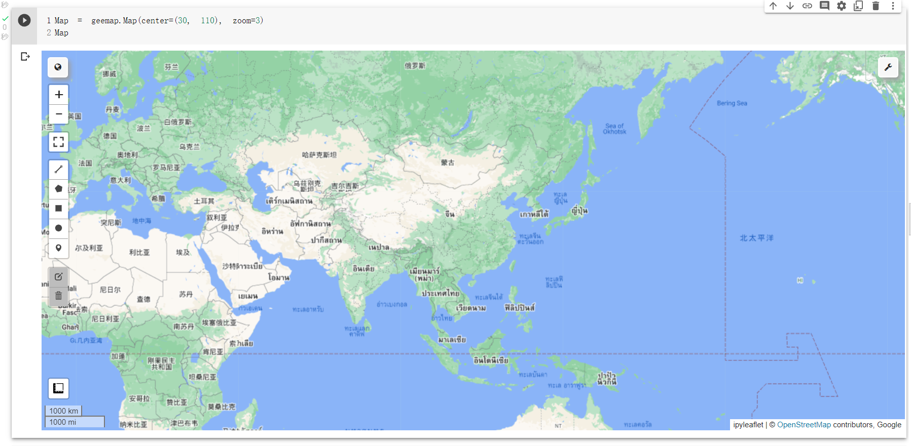
Task: Click the '乌克兰' label on the map
Action: point(190,147)
